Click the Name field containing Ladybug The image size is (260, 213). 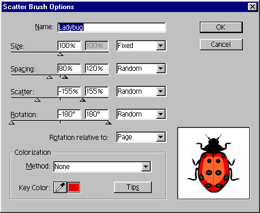[x=112, y=27]
